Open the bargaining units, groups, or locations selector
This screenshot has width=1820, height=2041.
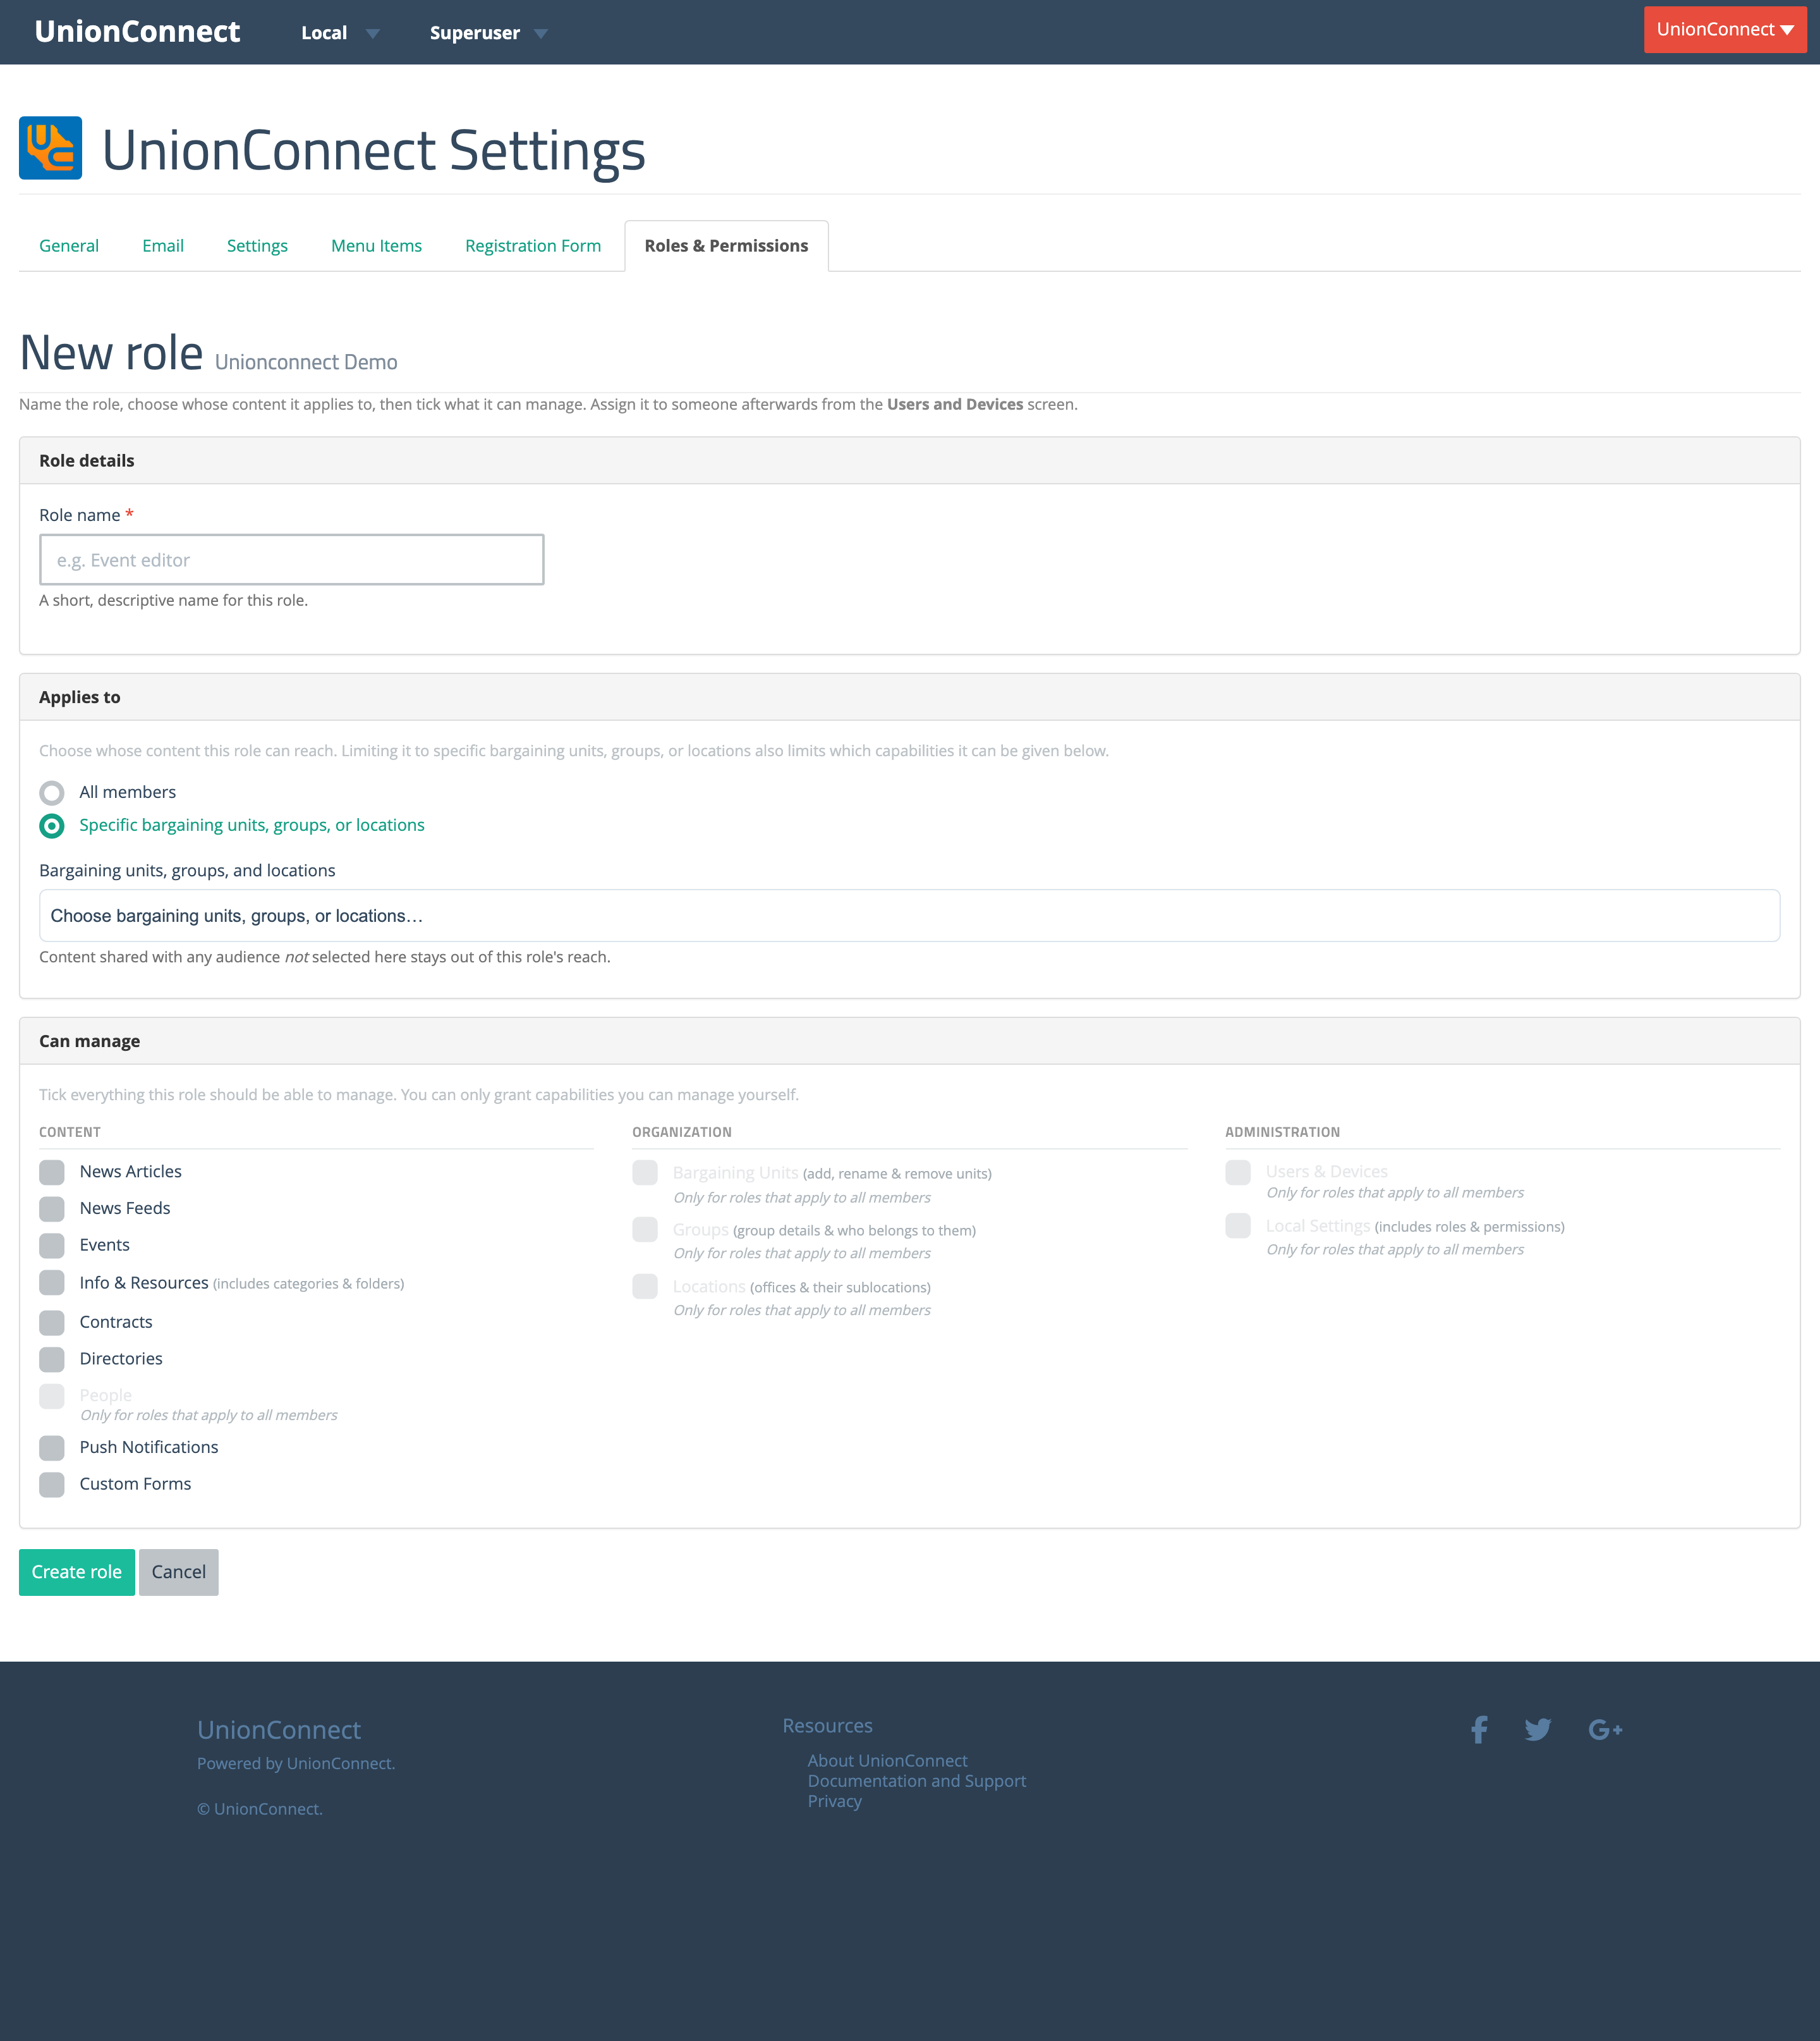tap(909, 916)
